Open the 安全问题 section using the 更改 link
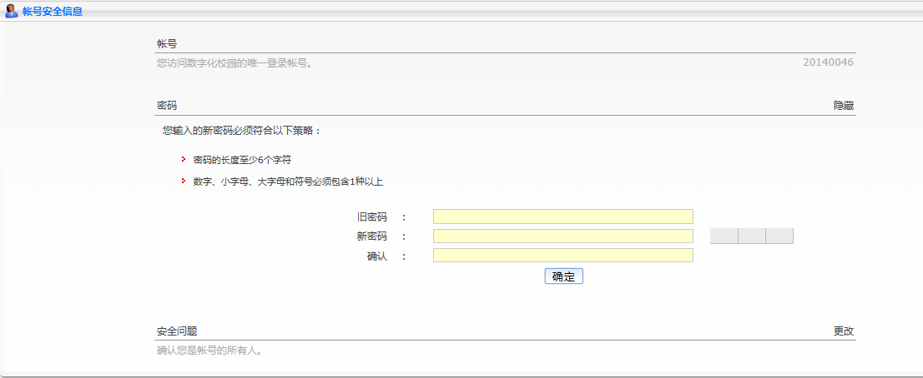Viewport: 923px width, 378px height. point(843,331)
